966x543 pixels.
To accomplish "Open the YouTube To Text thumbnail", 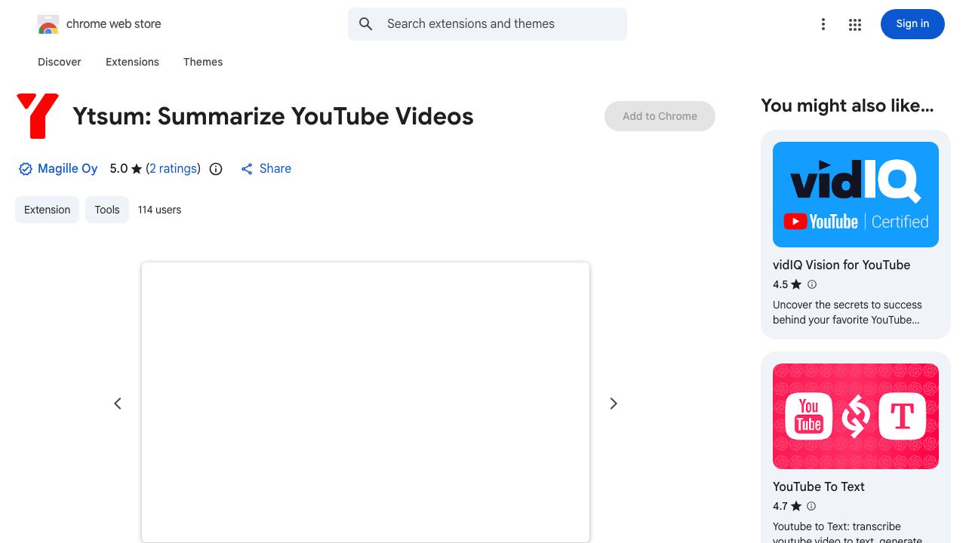I will click(856, 416).
